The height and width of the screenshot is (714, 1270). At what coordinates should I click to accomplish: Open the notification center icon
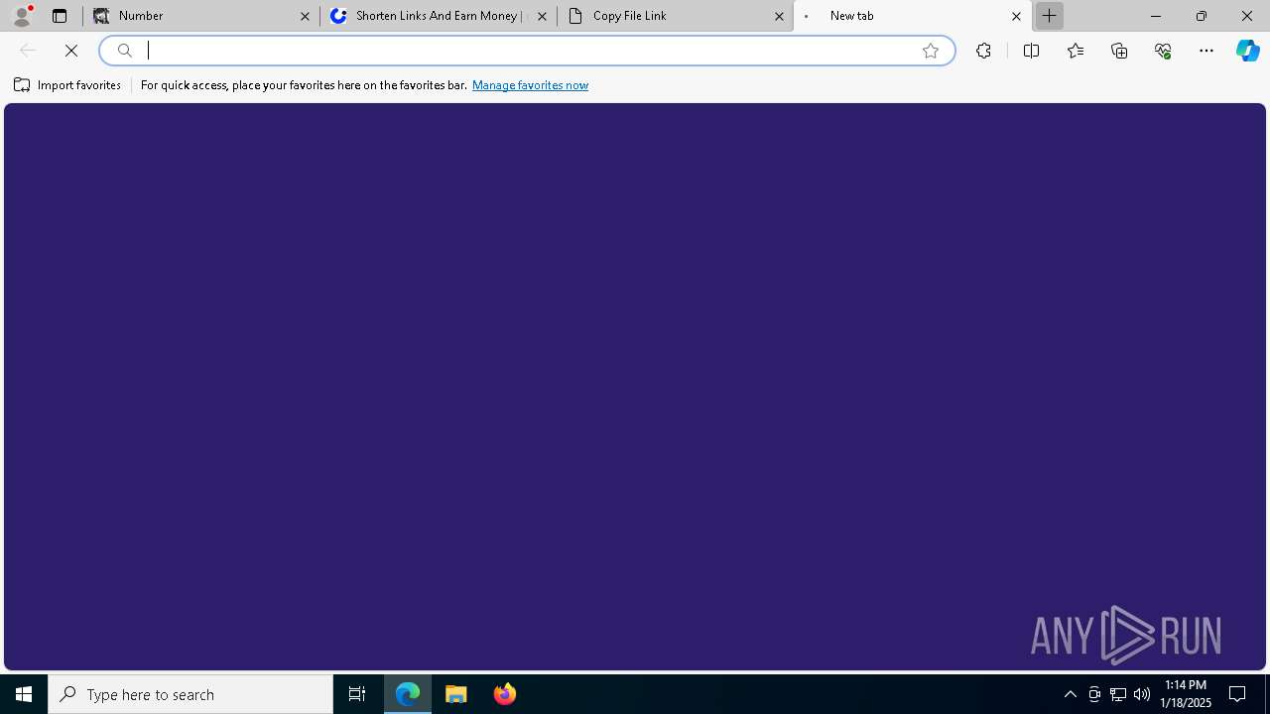coord(1237,694)
